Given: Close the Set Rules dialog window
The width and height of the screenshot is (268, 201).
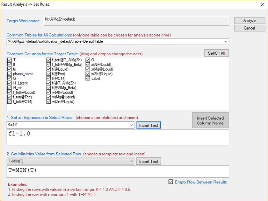Looking at the screenshot, I should point(262,4).
